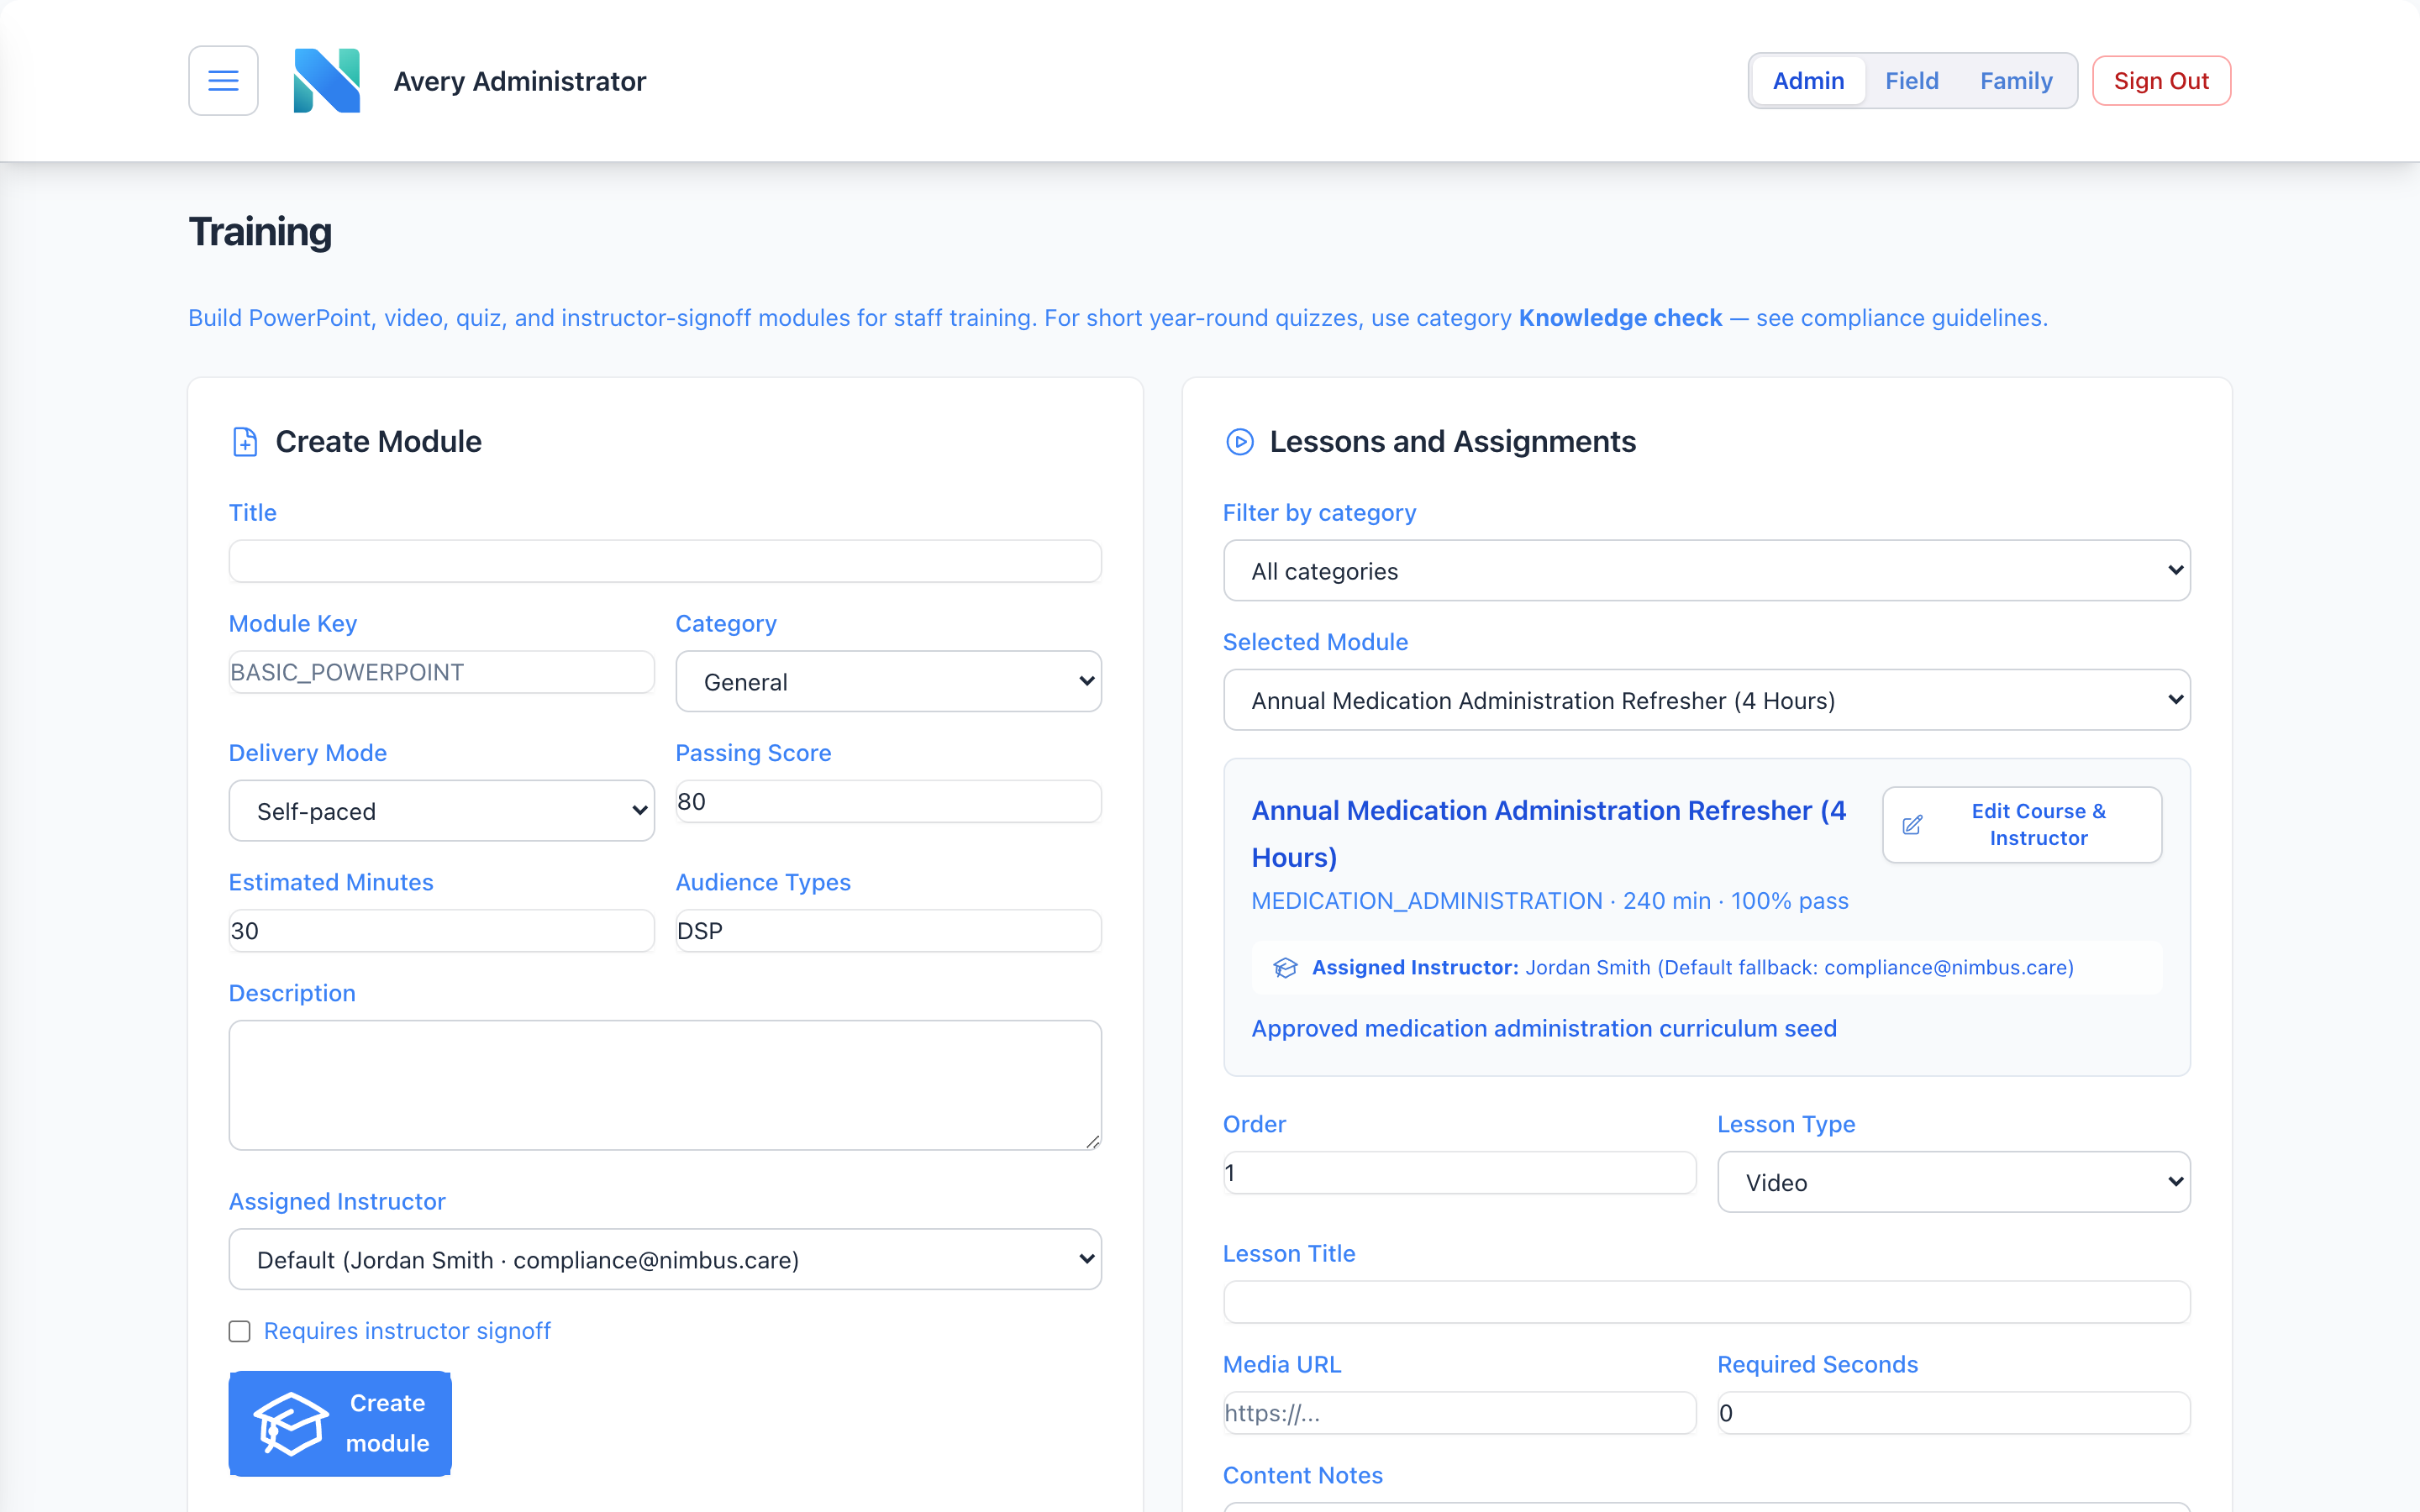Click the pencil icon on Edit Course button
2420x1512 pixels.
click(1912, 825)
